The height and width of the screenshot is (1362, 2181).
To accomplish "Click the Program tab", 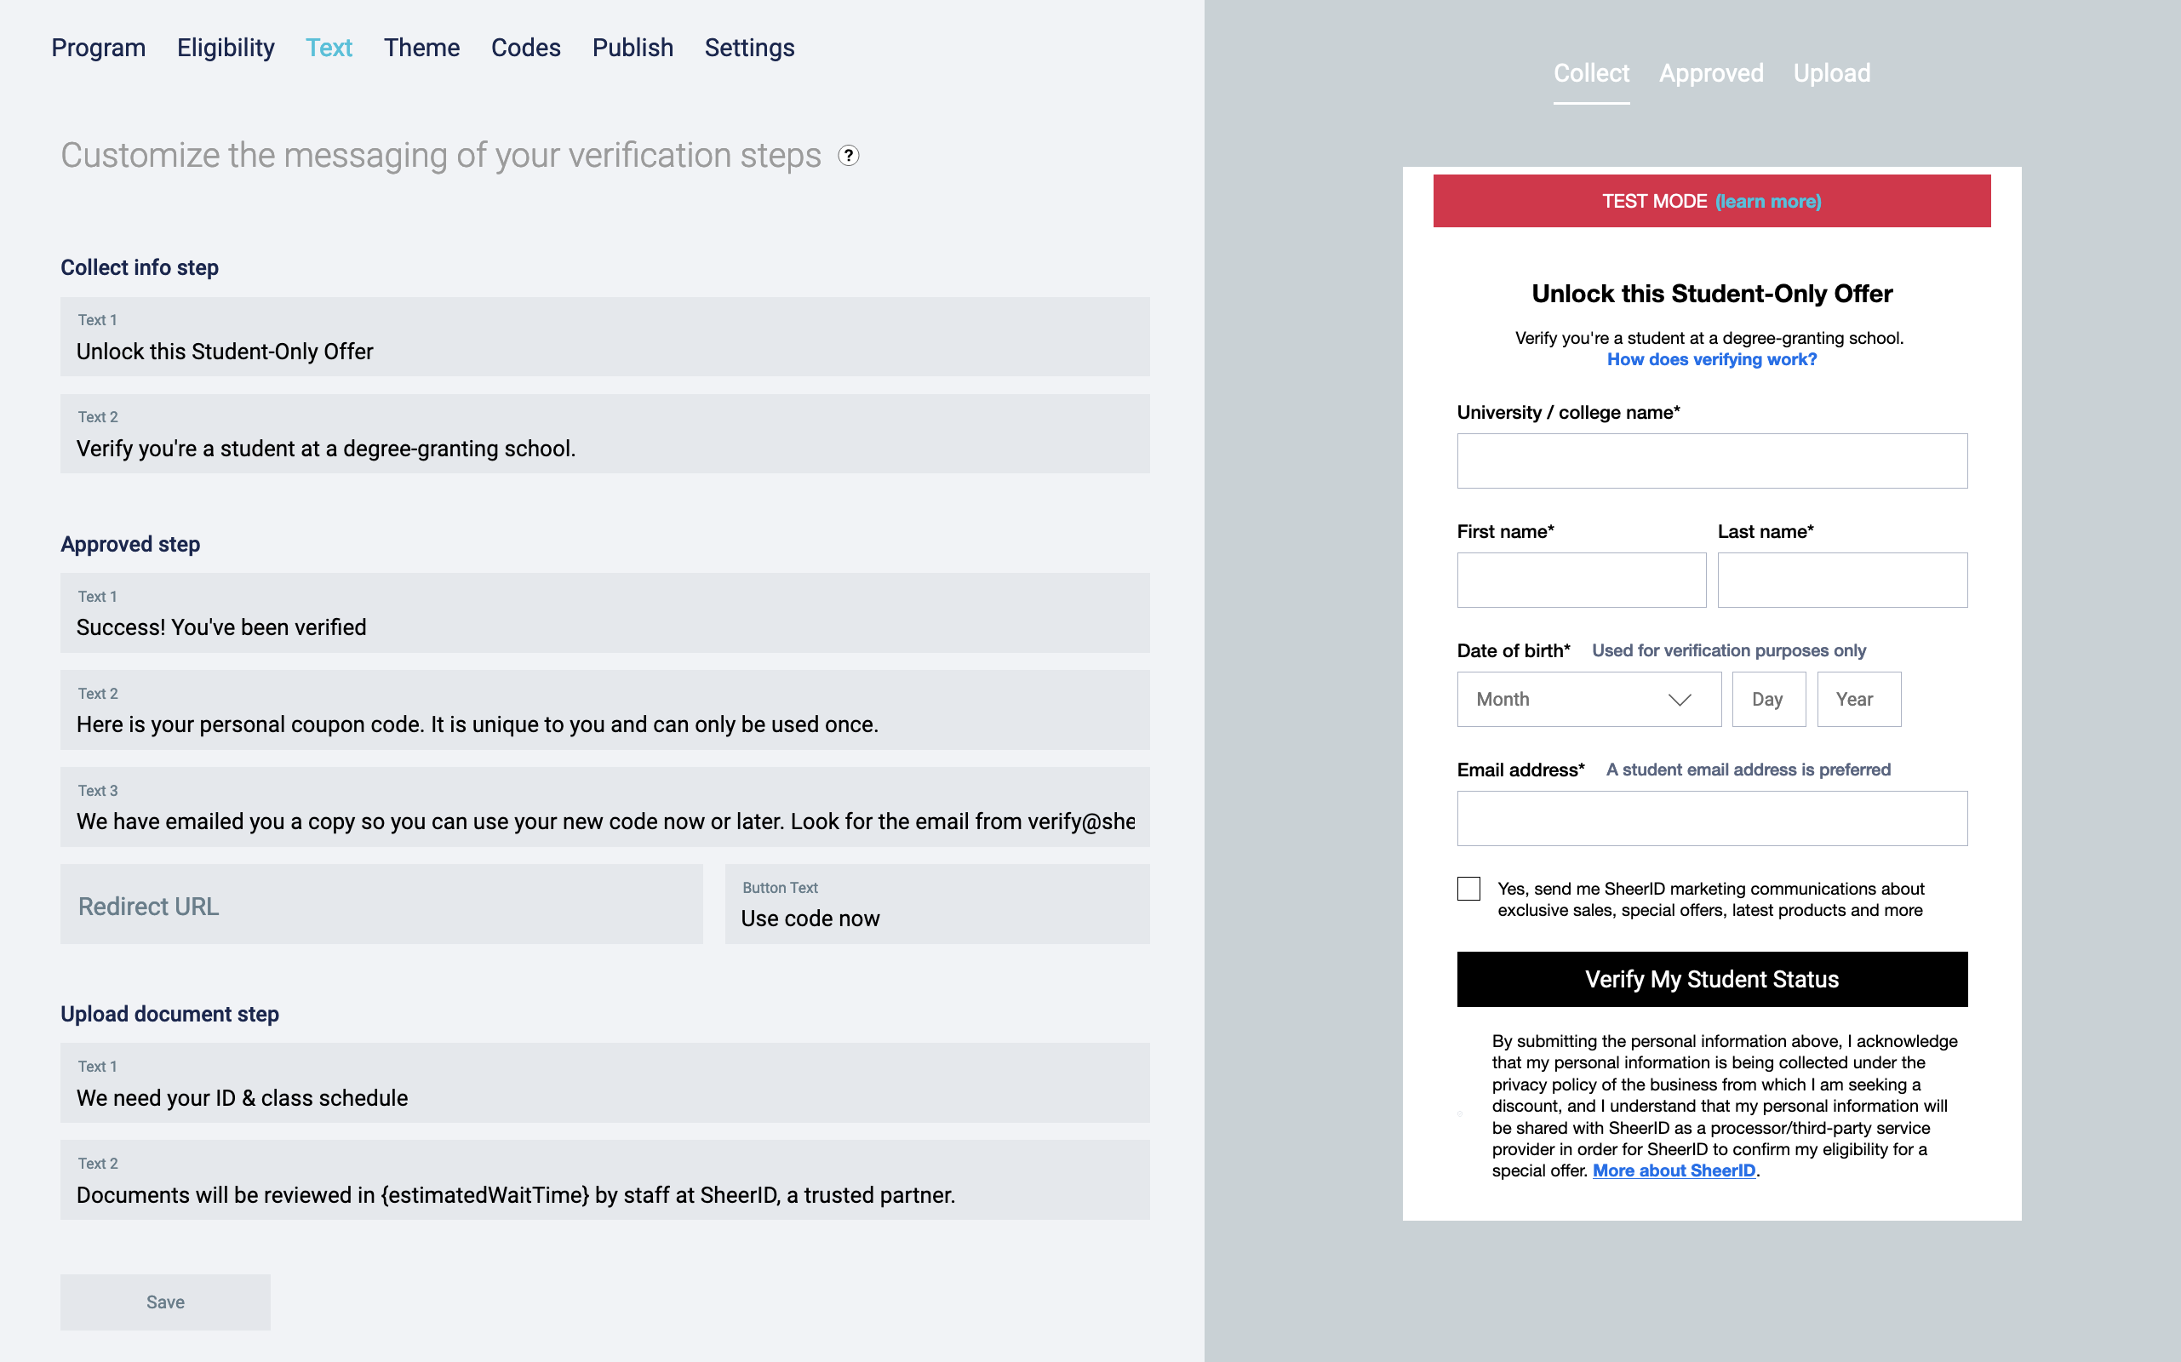I will coord(97,47).
